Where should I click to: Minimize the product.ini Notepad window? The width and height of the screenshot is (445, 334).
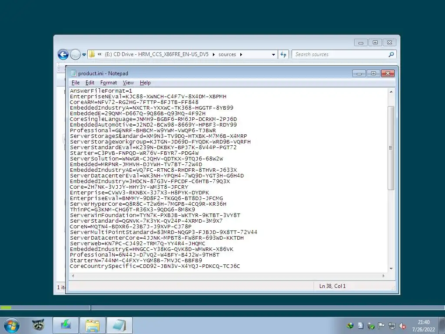[x=359, y=73]
